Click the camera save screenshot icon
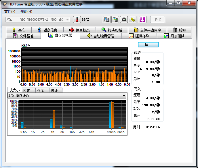Image resolution: width=198 pixels, height=168 pixels. 124,20
